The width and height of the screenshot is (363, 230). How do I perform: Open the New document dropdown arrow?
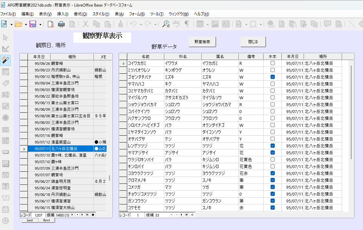(11, 25)
